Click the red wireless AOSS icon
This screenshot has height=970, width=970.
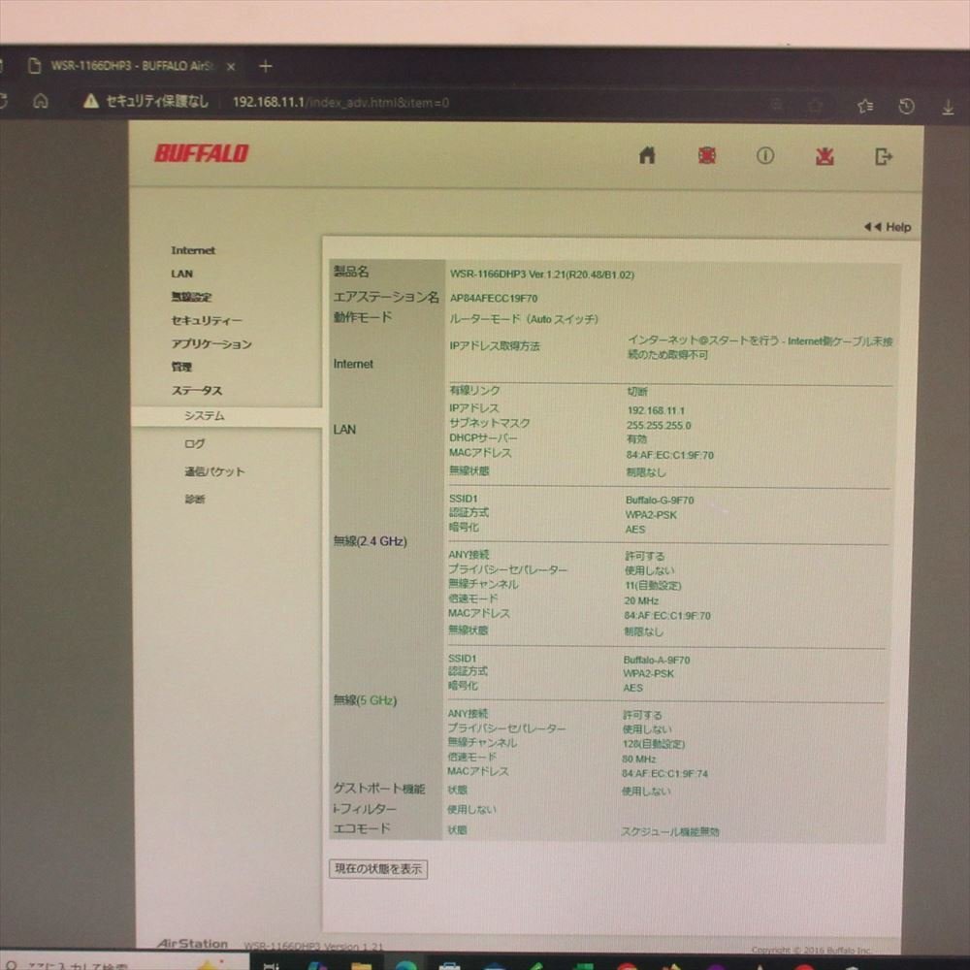pos(706,155)
